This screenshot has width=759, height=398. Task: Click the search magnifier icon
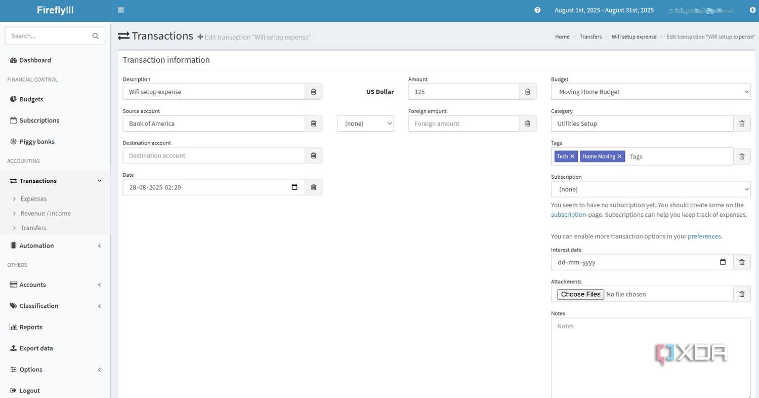point(96,36)
